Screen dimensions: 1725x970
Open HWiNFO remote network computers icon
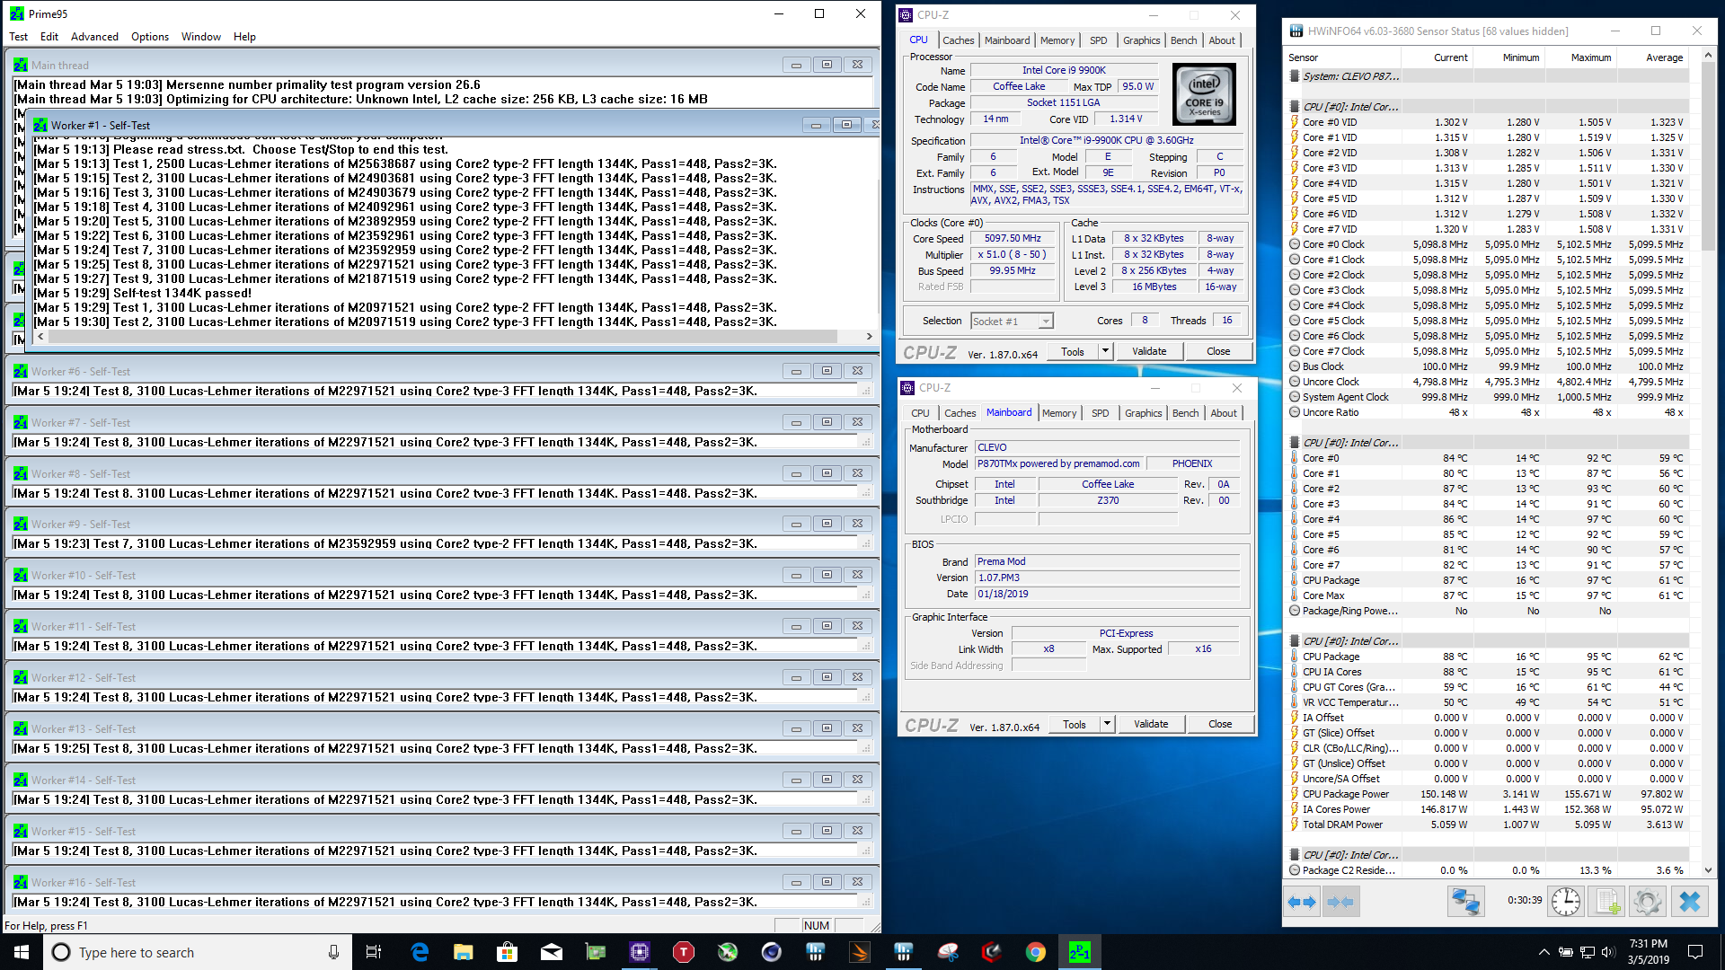pyautogui.click(x=1465, y=902)
